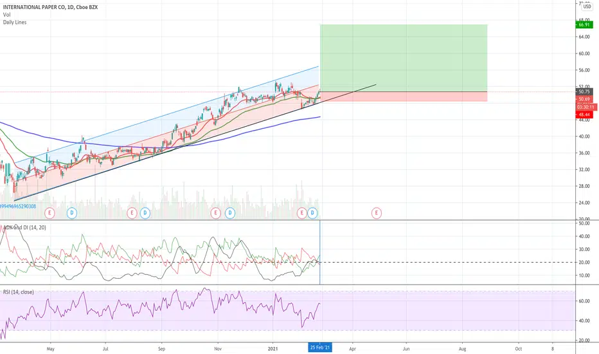Click the red stop-loss zone of long position
The image size is (599, 354).
coord(404,97)
